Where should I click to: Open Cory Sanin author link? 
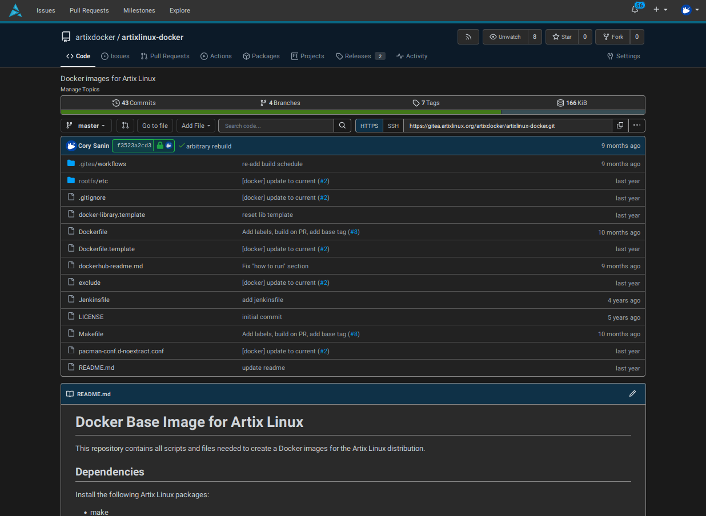pyautogui.click(x=94, y=146)
